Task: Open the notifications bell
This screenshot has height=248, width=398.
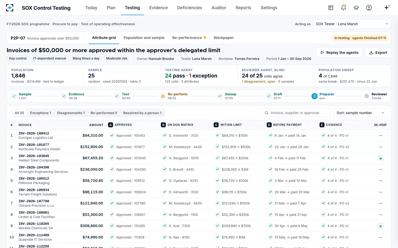Action: (344, 8)
